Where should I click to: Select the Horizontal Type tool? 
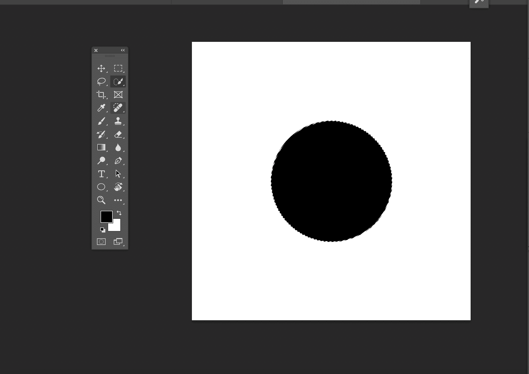101,174
